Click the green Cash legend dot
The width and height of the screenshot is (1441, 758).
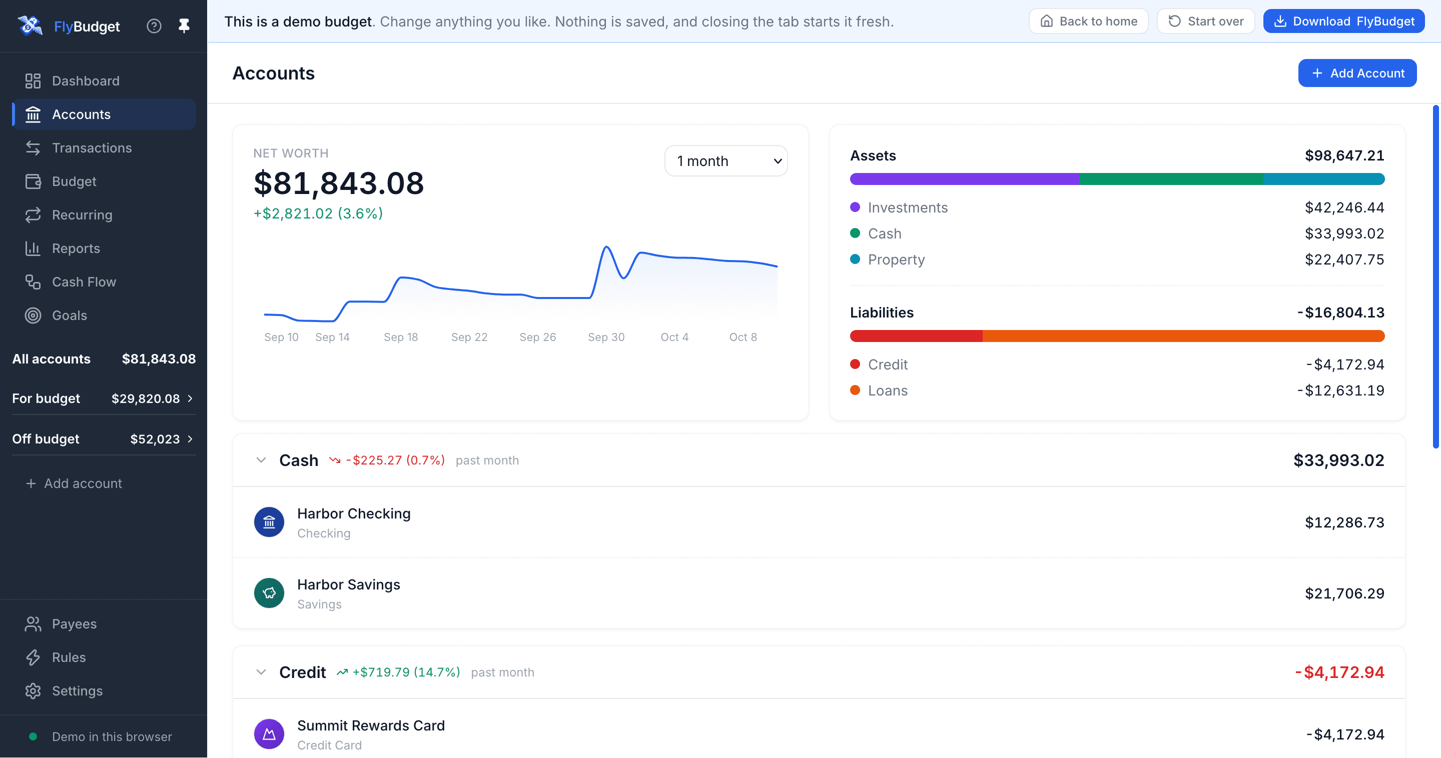tap(855, 233)
